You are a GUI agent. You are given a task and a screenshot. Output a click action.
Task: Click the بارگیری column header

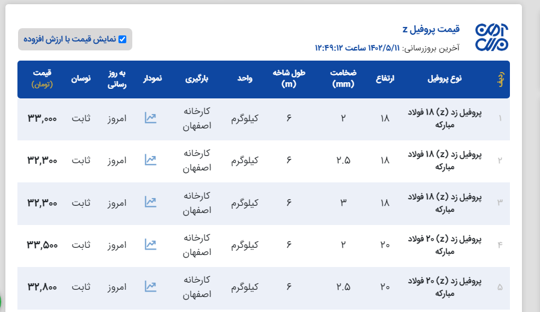[197, 79]
